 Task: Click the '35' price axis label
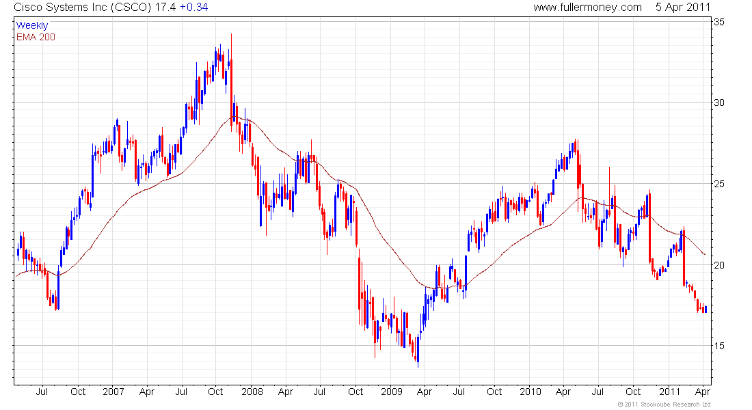coord(719,22)
